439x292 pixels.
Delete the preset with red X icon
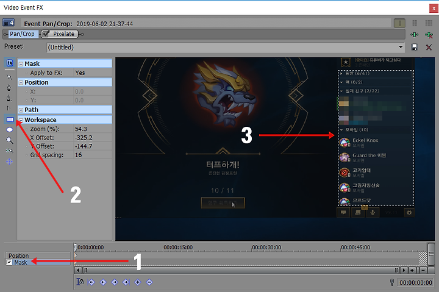[429, 47]
